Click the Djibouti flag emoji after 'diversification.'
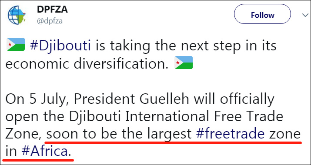 coord(184,63)
